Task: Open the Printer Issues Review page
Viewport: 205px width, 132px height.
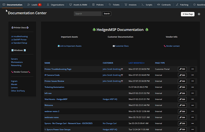Action: click(54, 81)
